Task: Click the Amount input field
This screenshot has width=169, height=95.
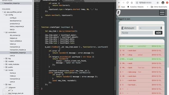Action: tap(129, 28)
